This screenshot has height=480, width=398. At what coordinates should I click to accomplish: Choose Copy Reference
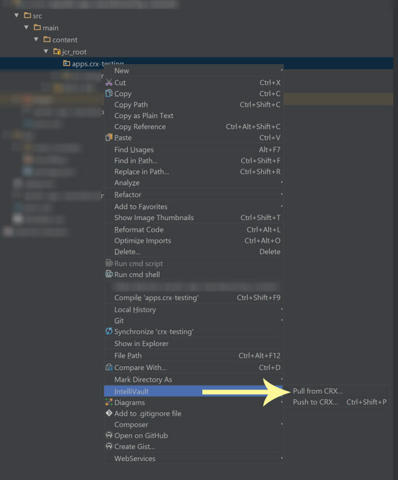pos(193,127)
